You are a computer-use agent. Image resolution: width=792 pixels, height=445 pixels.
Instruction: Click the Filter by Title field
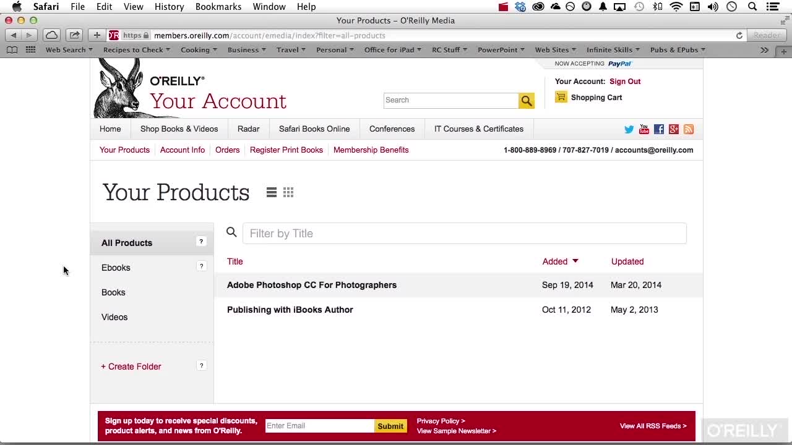click(464, 233)
